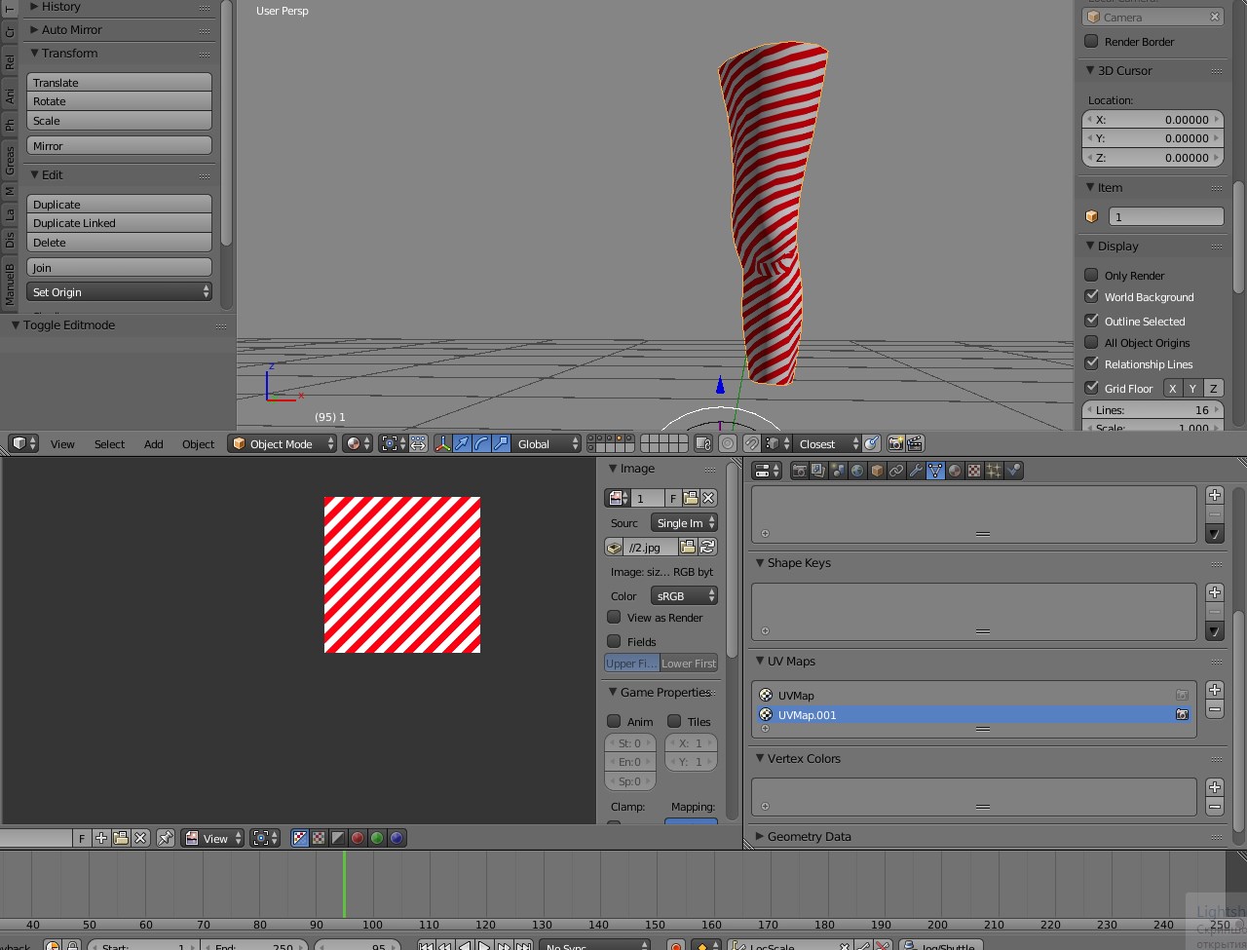Open the Physics properties tab
Image resolution: width=1247 pixels, height=950 pixels.
coord(1013,471)
